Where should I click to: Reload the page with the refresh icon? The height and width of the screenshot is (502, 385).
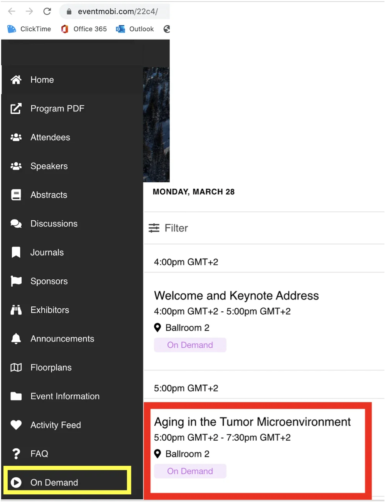(x=47, y=11)
